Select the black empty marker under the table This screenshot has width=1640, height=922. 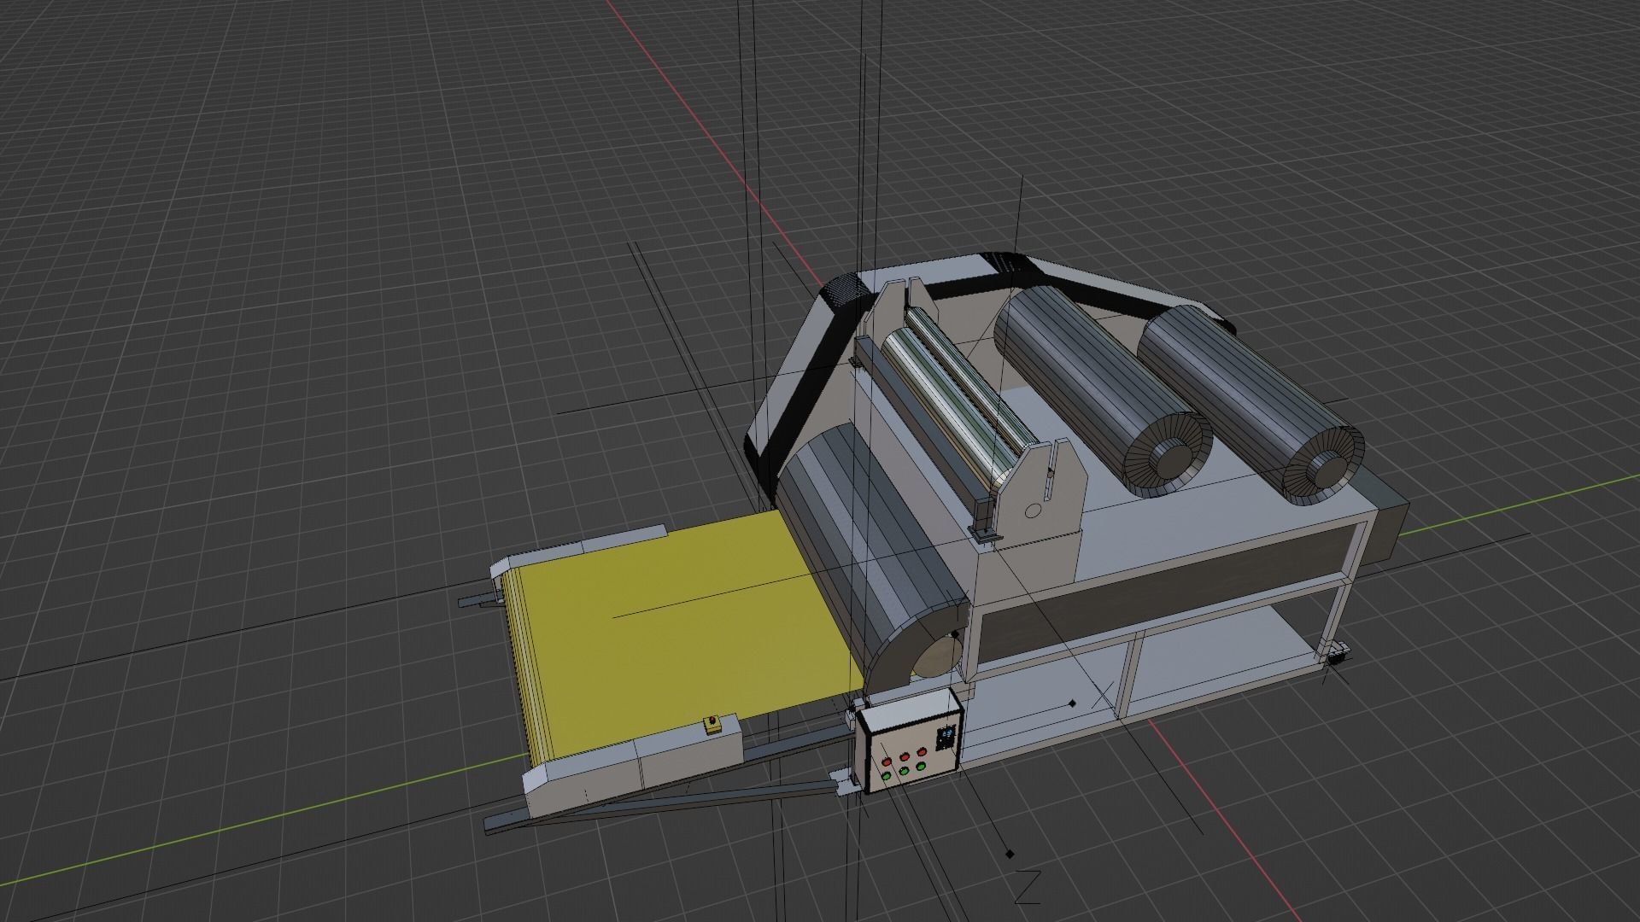(x=1073, y=703)
